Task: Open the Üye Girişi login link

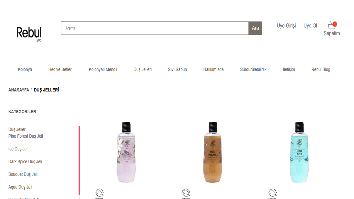Action: tap(286, 26)
